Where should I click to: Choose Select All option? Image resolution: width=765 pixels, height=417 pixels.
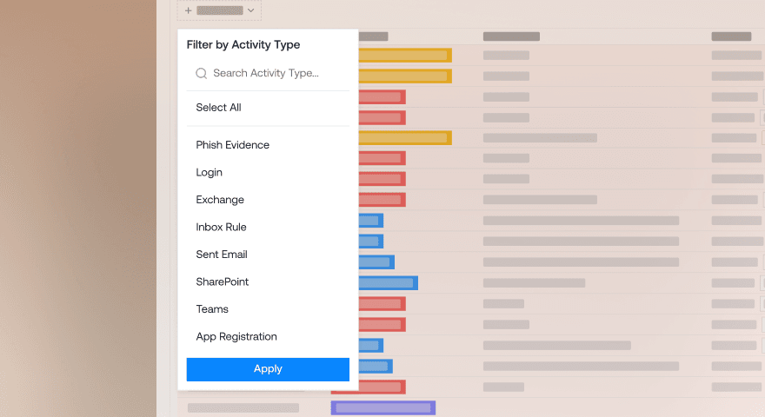[x=218, y=108]
